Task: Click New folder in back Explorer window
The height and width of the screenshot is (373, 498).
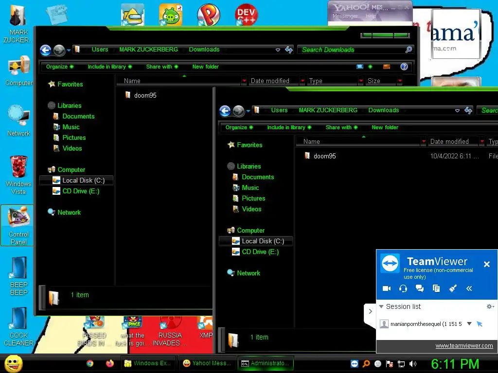Action: click(x=206, y=67)
